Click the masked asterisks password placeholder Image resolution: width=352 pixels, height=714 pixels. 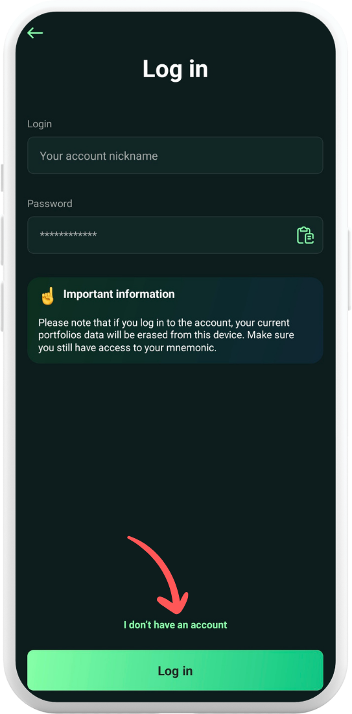[x=68, y=236]
